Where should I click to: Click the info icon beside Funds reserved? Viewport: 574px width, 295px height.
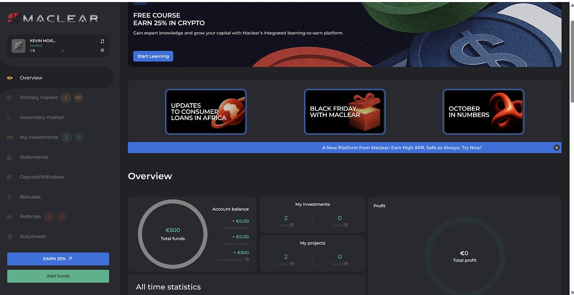[247, 259]
